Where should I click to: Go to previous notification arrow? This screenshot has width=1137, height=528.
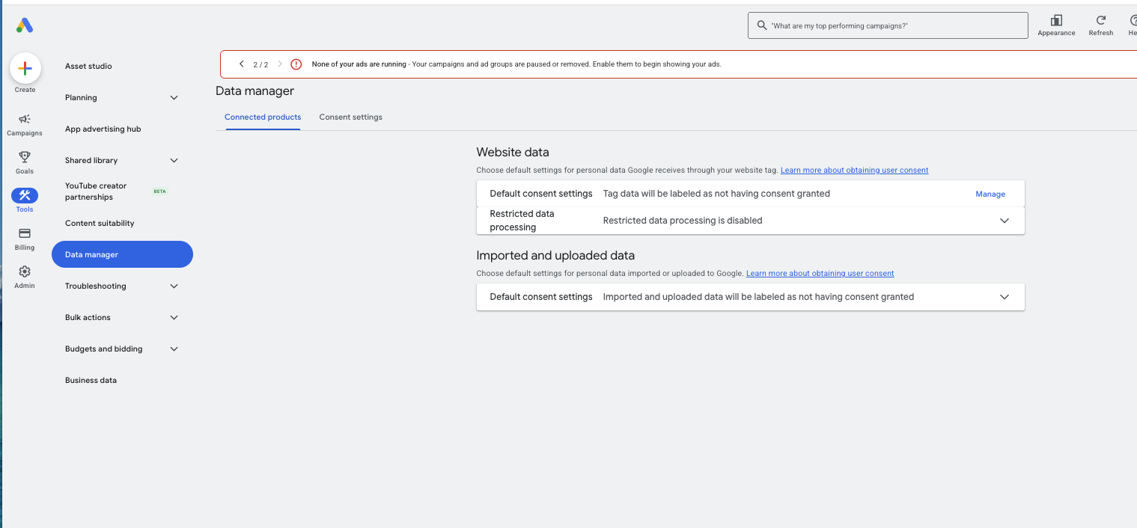click(x=241, y=64)
